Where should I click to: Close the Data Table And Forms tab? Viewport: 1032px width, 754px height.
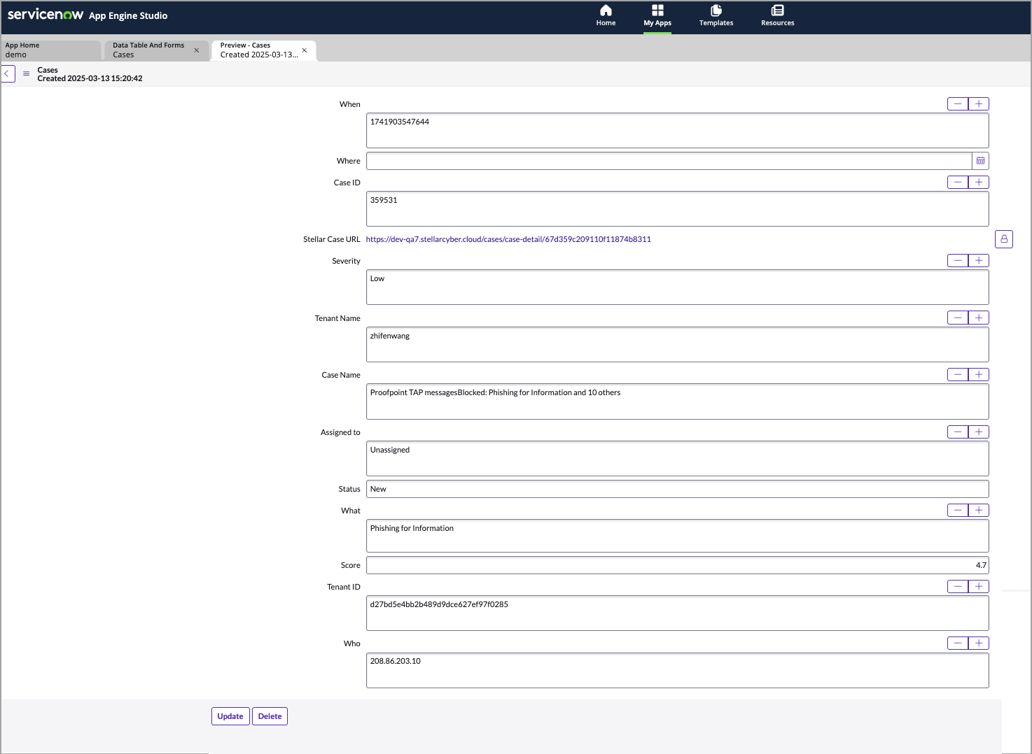click(x=197, y=50)
